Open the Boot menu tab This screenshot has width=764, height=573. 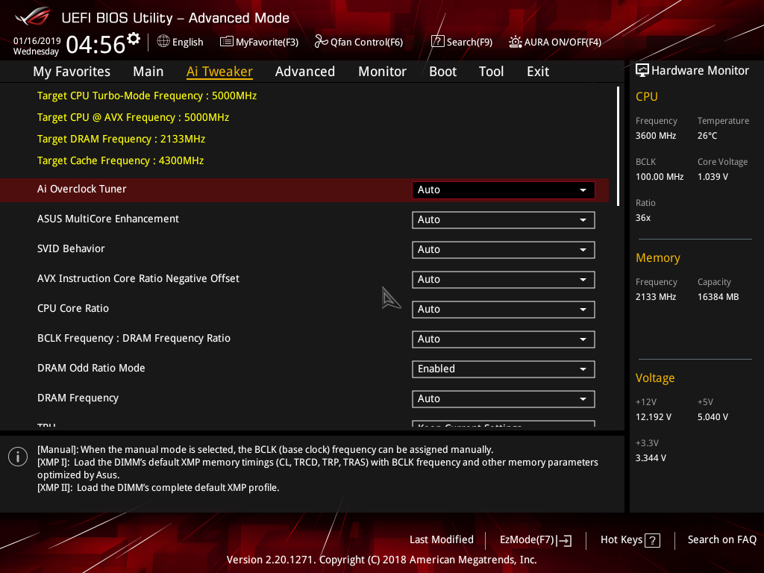tap(442, 71)
